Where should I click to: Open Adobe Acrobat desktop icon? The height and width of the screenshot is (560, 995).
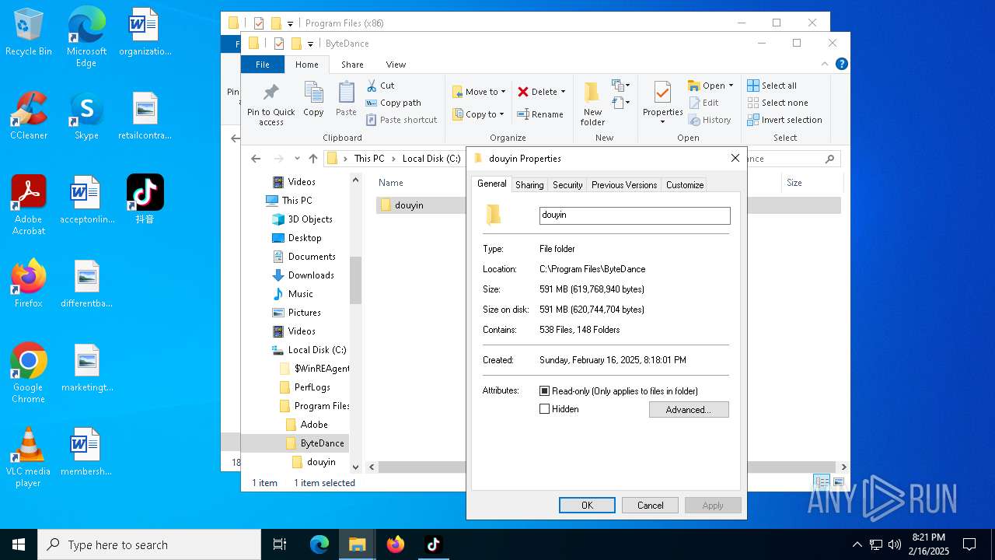coord(29,205)
